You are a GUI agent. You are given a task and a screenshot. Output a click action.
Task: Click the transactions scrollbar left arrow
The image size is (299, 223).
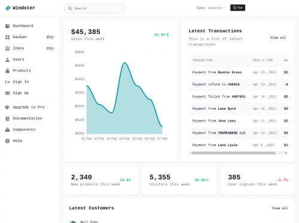pos(191,153)
